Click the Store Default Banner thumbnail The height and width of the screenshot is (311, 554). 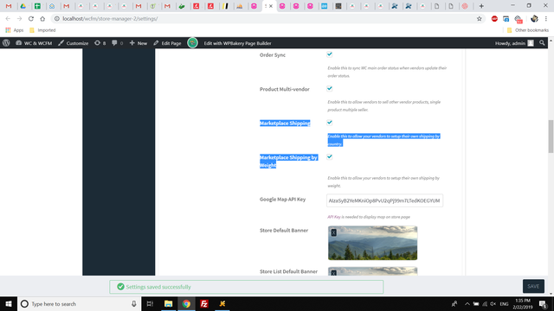pos(372,243)
